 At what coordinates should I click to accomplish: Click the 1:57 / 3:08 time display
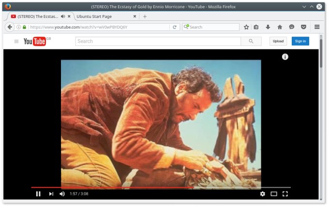tap(79, 194)
